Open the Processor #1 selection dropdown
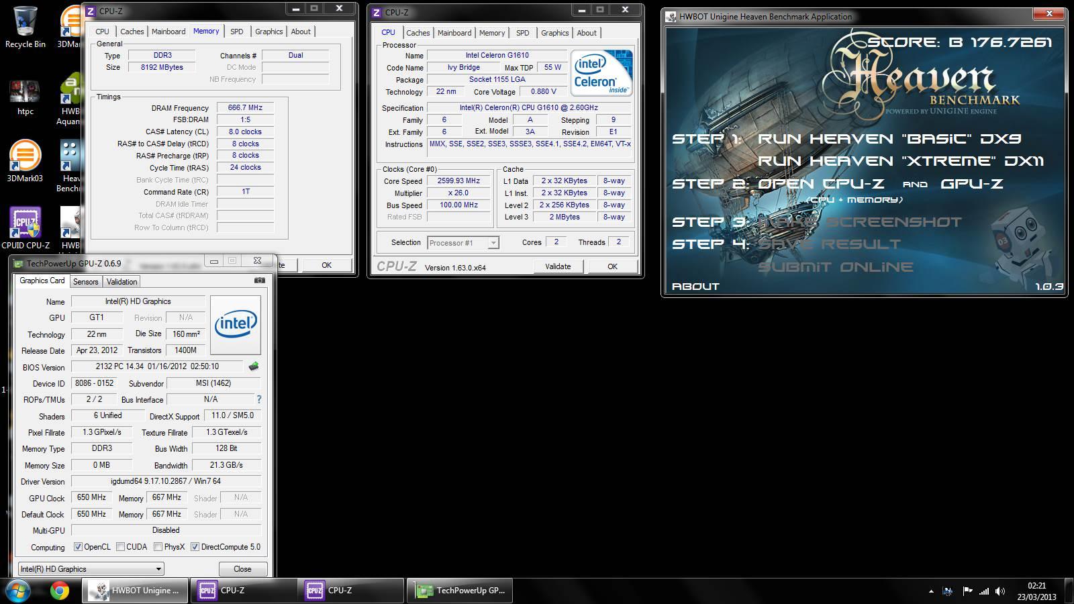The width and height of the screenshot is (1074, 604). click(463, 243)
